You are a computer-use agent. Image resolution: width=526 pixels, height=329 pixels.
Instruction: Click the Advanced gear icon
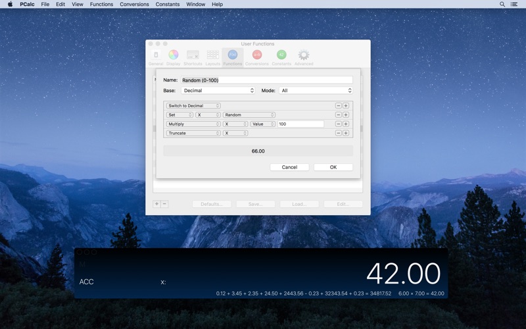(x=303, y=57)
